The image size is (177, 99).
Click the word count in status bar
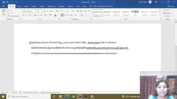(14, 92)
